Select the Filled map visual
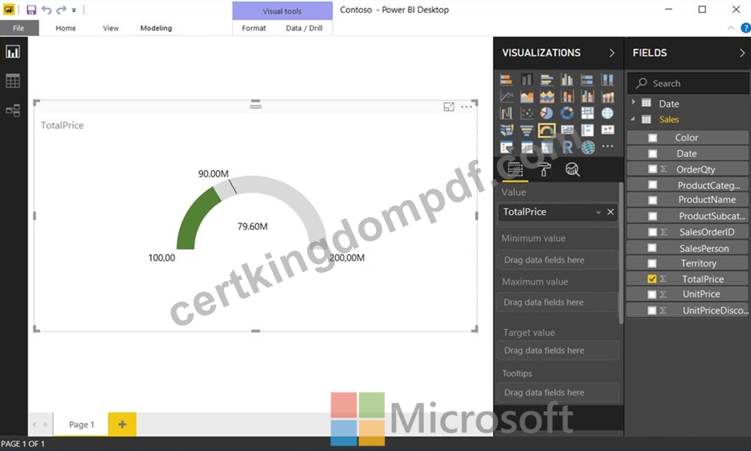This screenshot has height=451, width=751. (507, 130)
